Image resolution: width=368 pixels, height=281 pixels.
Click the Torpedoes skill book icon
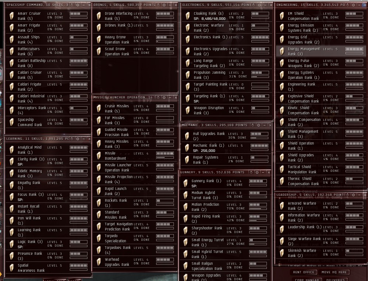99,250
